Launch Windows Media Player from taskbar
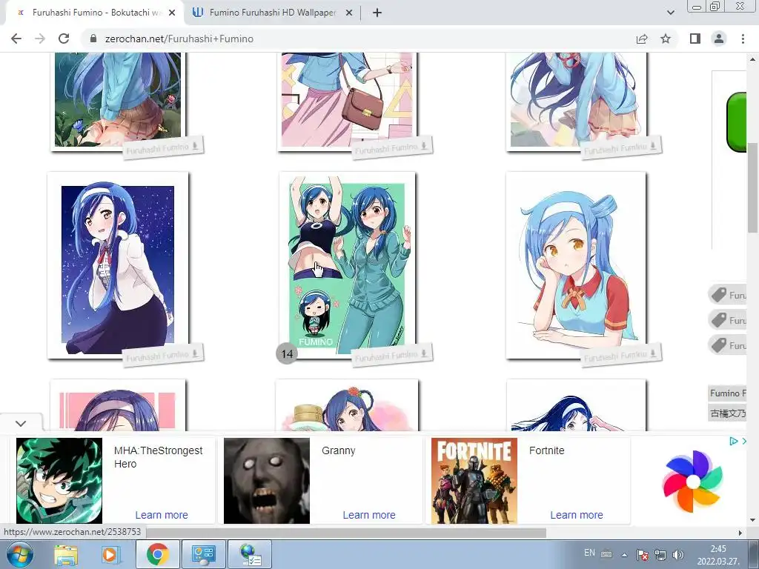The height and width of the screenshot is (569, 759). (x=110, y=554)
